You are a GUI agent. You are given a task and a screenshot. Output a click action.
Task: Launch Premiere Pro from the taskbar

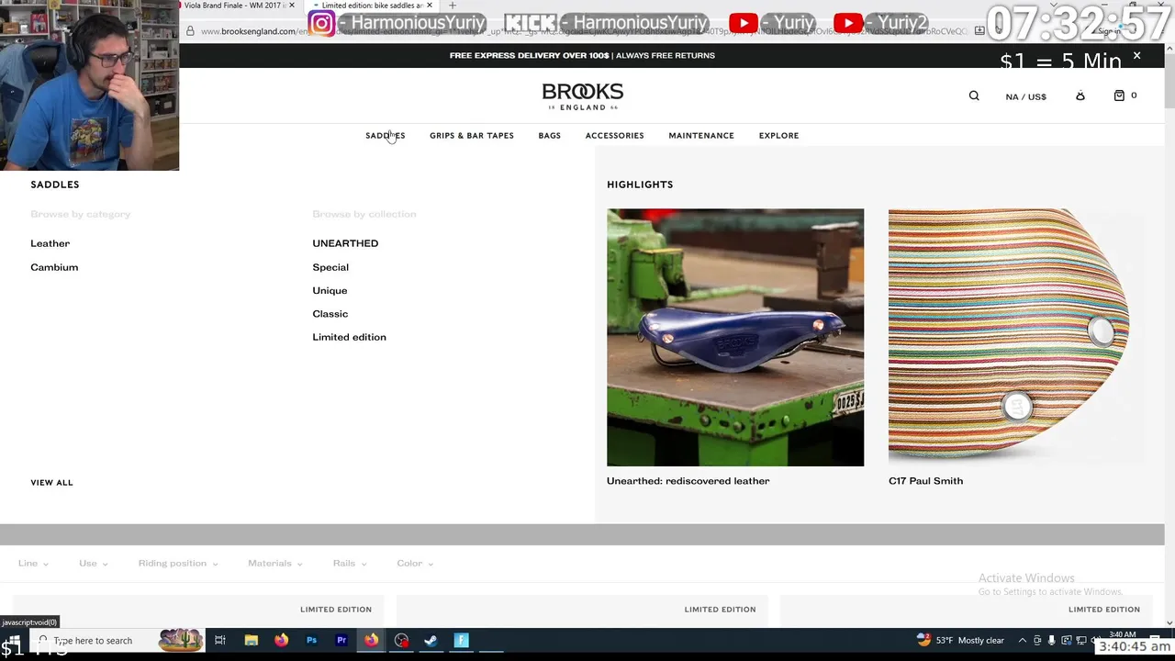(341, 641)
